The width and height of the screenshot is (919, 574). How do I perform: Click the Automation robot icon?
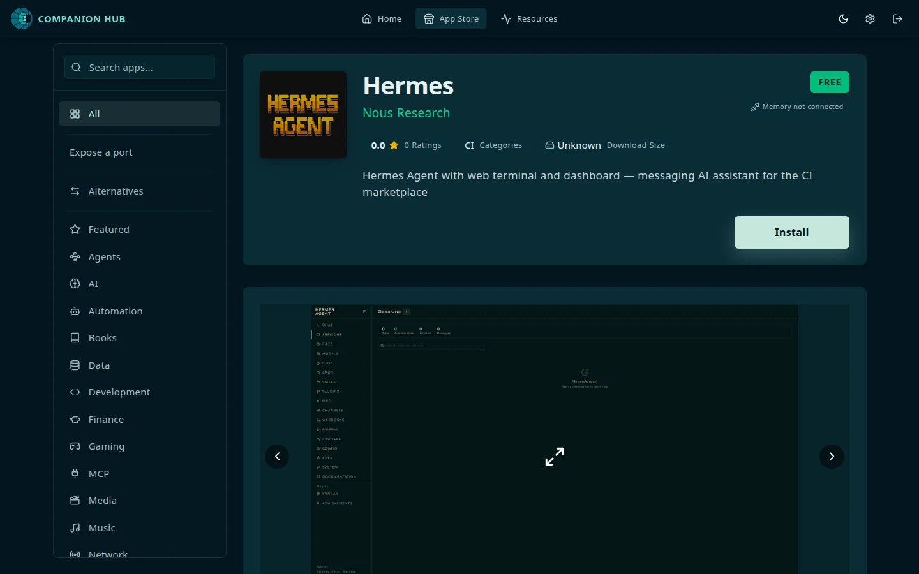coord(75,311)
